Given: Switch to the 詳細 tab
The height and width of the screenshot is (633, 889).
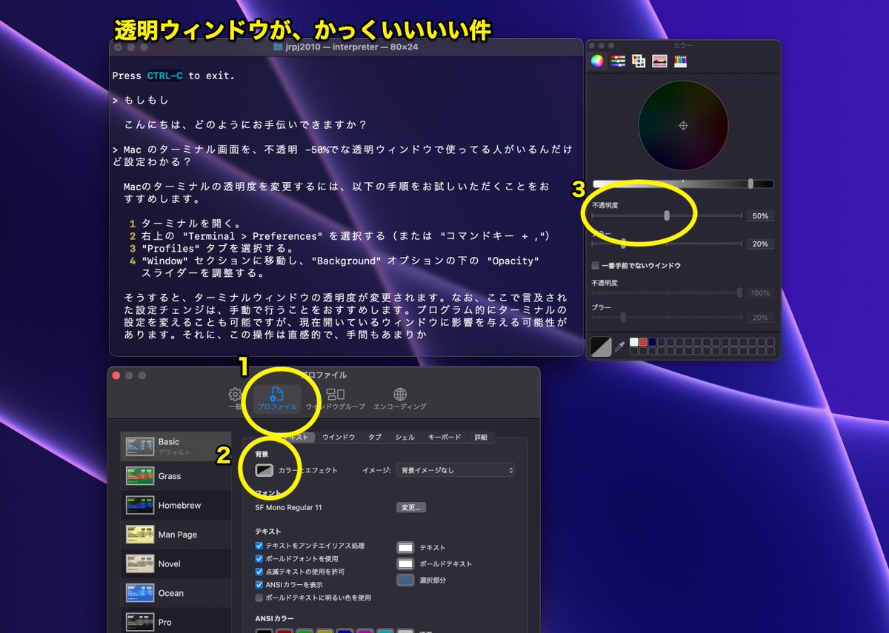Looking at the screenshot, I should (481, 437).
